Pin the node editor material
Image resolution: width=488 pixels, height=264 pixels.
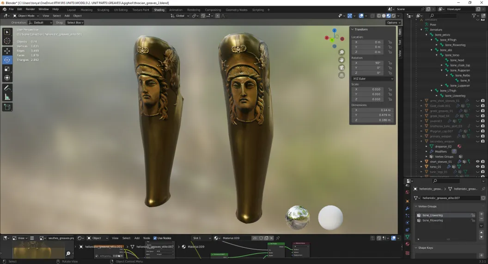[278, 238]
